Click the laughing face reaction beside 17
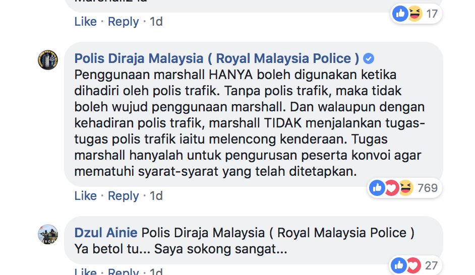This screenshot has width=475, height=275. tap(414, 14)
